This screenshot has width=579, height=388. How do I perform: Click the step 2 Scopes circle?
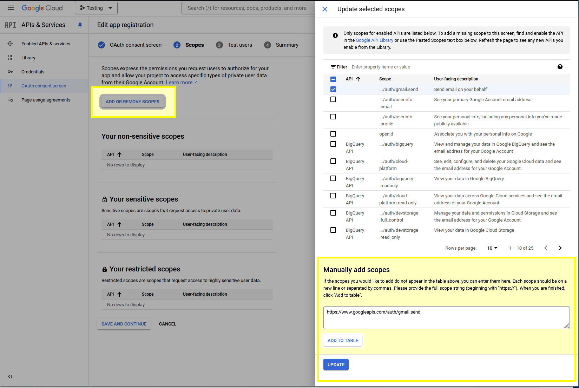tap(177, 45)
